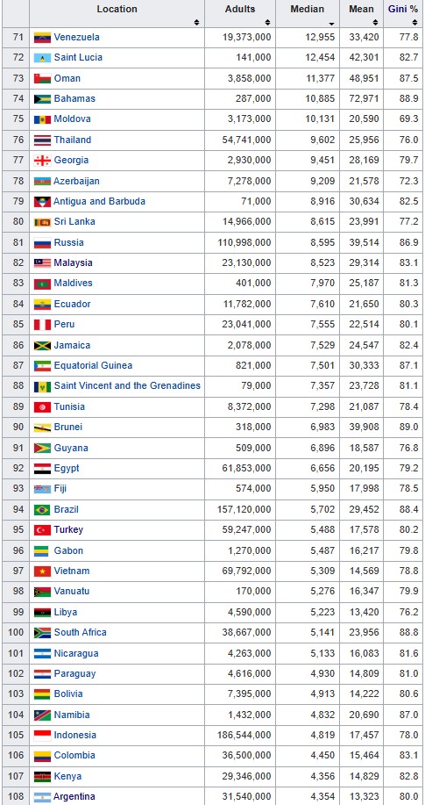Sort table by Mean column
The height and width of the screenshot is (805, 425).
pos(361,14)
